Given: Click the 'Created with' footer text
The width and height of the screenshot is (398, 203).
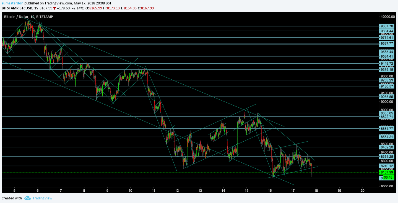Looking at the screenshot, I should click(12, 198).
